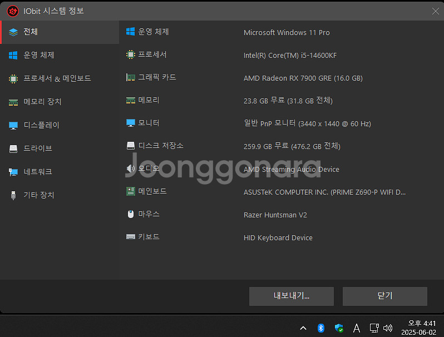Open Bluetooth tray icon in taskbar

[x=321, y=328]
